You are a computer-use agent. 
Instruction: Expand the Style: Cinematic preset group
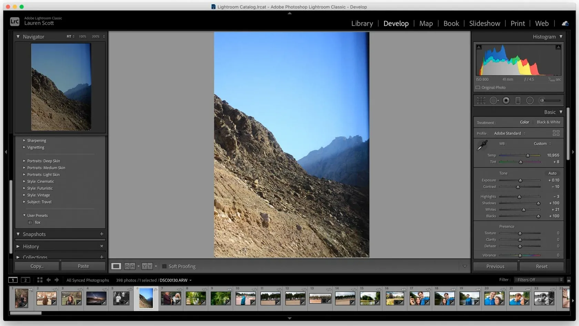click(x=24, y=181)
